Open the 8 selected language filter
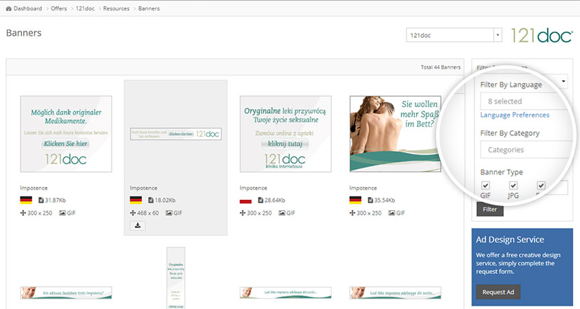The width and height of the screenshot is (580, 309). click(523, 101)
